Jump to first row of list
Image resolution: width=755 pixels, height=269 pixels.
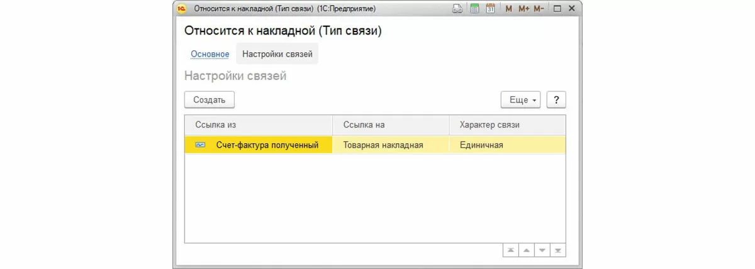[511, 250]
